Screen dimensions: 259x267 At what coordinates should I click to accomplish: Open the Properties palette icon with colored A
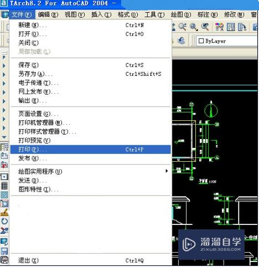219,27
